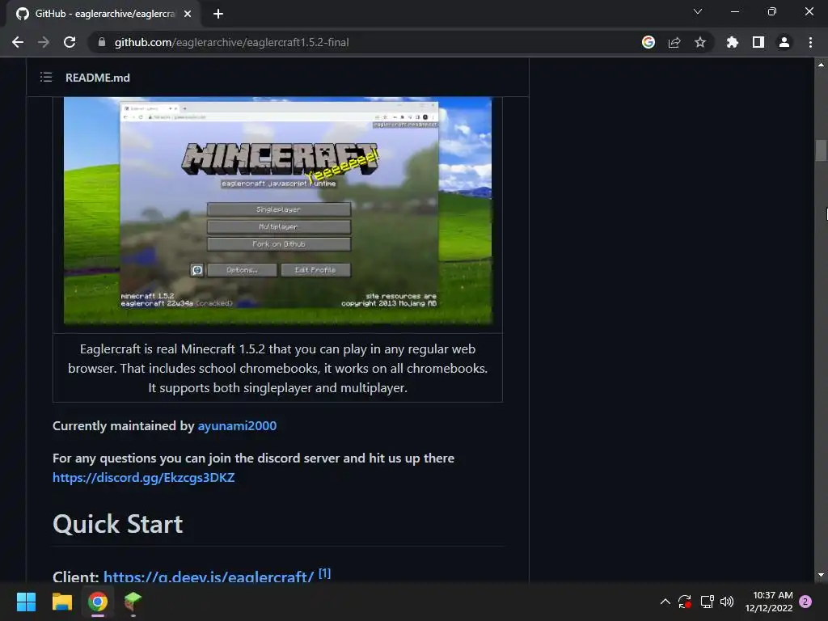Viewport: 828px width, 621px height.
Task: Restore down the Chrome window
Action: coord(772,11)
